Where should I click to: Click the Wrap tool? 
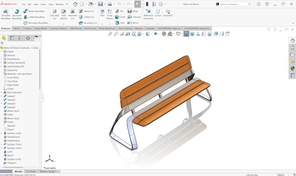tap(133, 11)
